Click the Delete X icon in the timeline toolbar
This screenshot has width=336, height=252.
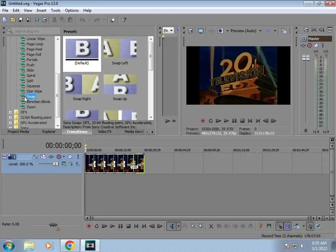(211, 226)
